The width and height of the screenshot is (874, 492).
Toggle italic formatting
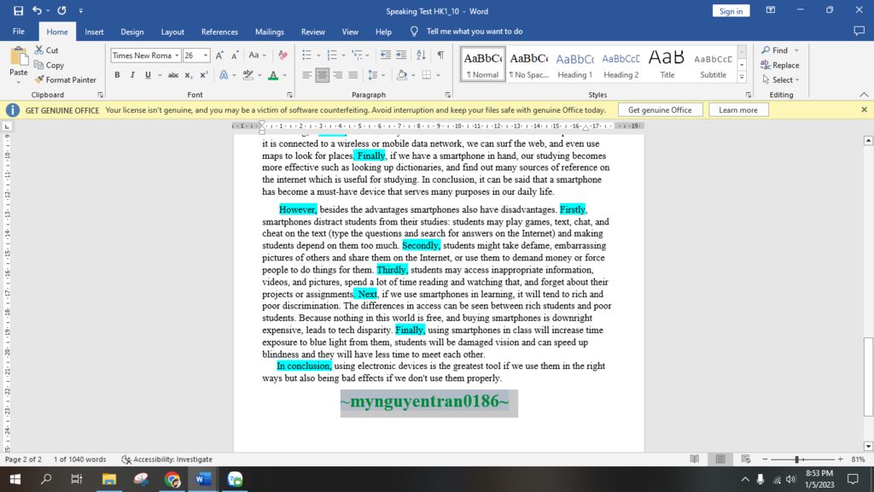(132, 75)
